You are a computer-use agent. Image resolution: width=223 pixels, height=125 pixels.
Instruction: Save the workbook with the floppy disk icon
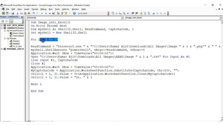click(13, 13)
